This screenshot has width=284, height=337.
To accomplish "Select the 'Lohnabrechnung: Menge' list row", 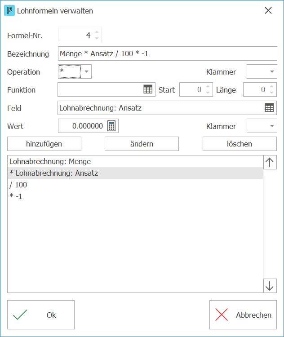I will [x=135, y=161].
